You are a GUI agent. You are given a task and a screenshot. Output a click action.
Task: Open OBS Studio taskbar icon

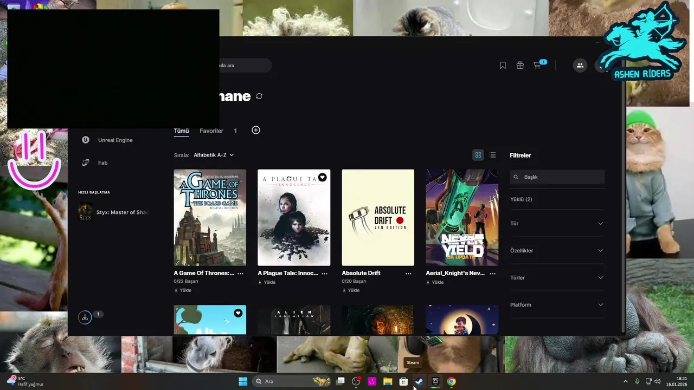click(356, 381)
